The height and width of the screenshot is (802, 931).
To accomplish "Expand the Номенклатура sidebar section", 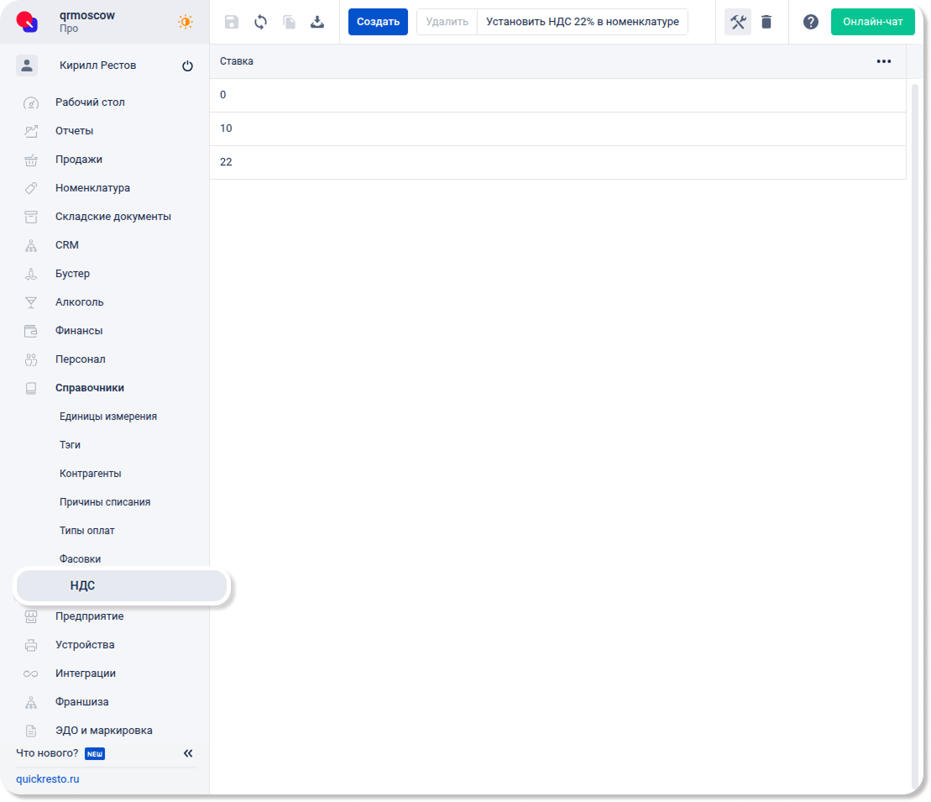I will 92,188.
